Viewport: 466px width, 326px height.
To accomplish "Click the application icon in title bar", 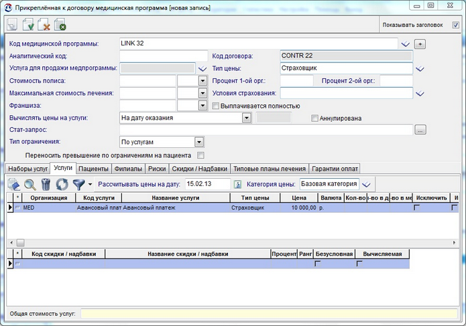I will [x=8, y=8].
